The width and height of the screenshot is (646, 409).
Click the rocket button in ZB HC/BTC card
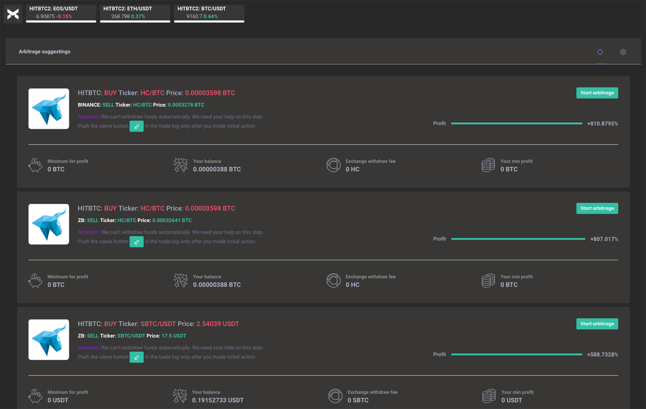pos(137,242)
